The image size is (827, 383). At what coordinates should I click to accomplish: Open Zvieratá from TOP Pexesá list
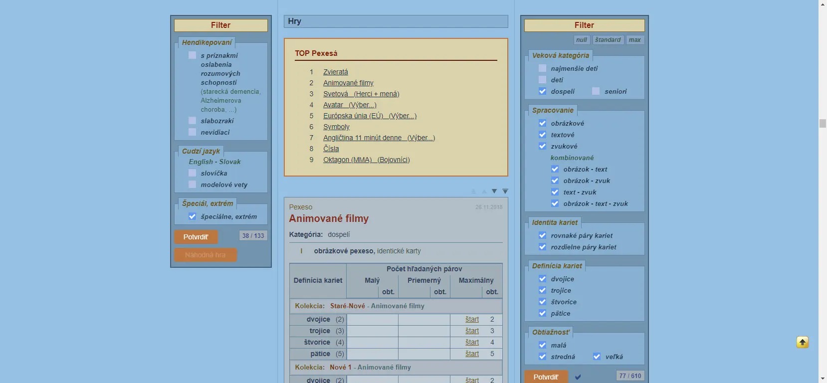(x=335, y=72)
